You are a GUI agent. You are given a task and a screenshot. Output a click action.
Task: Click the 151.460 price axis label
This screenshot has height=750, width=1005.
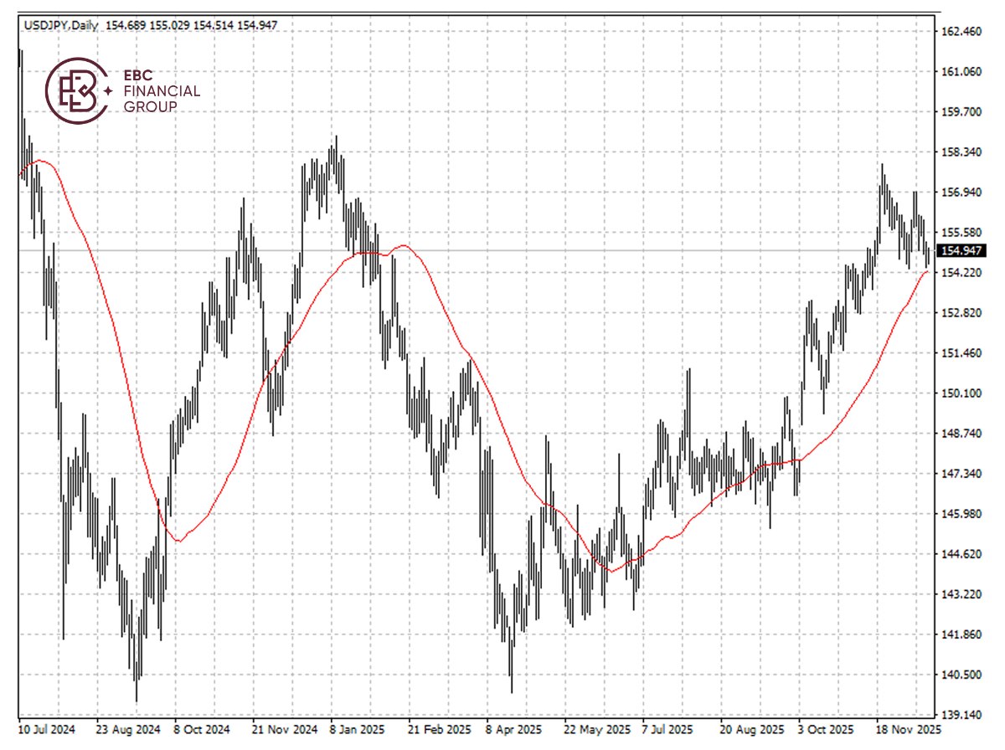coord(961,353)
